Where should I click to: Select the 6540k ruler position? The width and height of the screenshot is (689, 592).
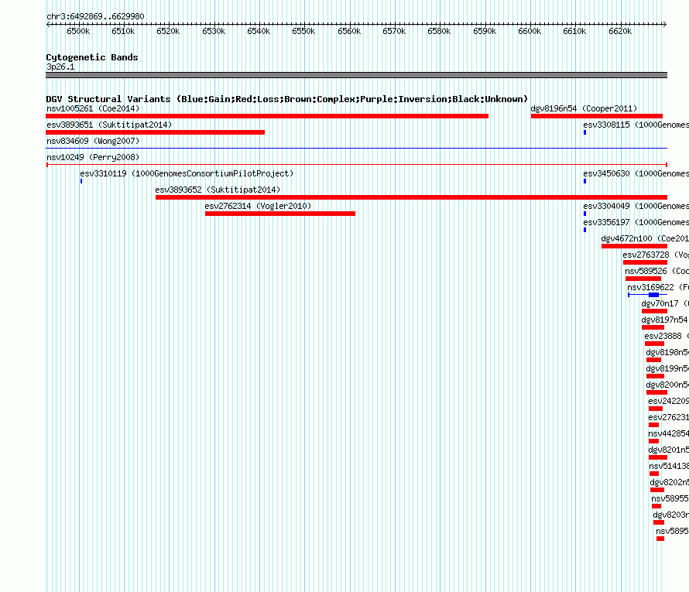[x=259, y=31]
